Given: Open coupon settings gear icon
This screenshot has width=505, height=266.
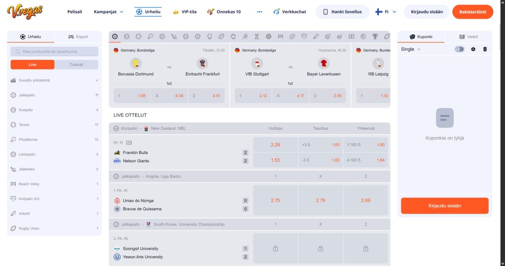Looking at the screenshot, I should [x=473, y=49].
